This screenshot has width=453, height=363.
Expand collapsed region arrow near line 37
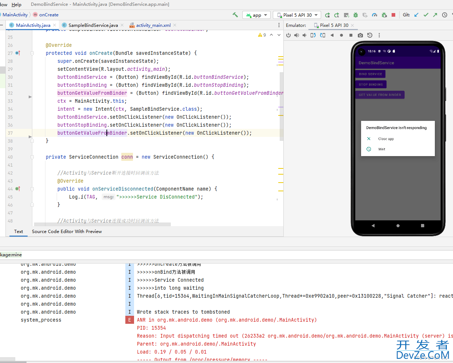(x=30, y=137)
